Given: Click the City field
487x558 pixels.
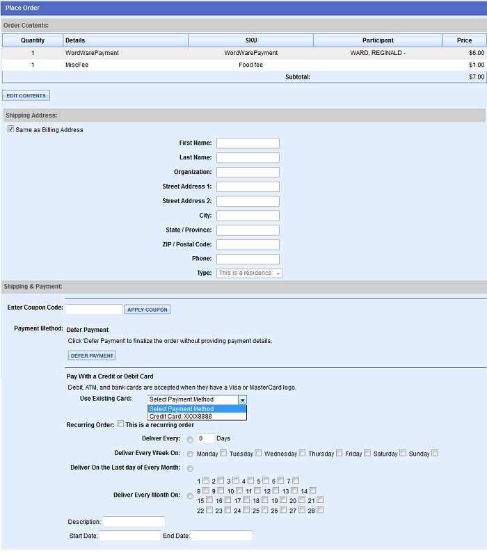Looking at the screenshot, I should (248, 216).
